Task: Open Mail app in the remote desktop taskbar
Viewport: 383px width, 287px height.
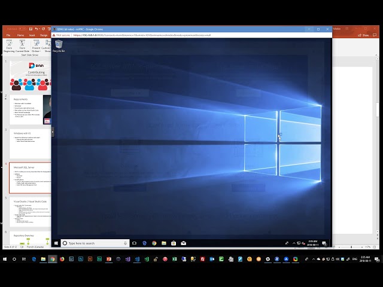Action: coord(184,243)
